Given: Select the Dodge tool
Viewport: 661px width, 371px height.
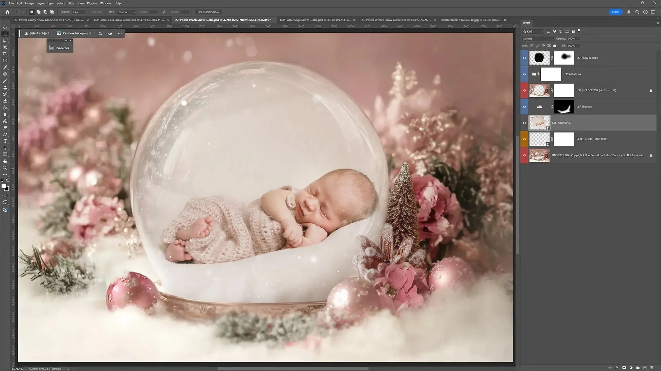Looking at the screenshot, I should (5, 128).
